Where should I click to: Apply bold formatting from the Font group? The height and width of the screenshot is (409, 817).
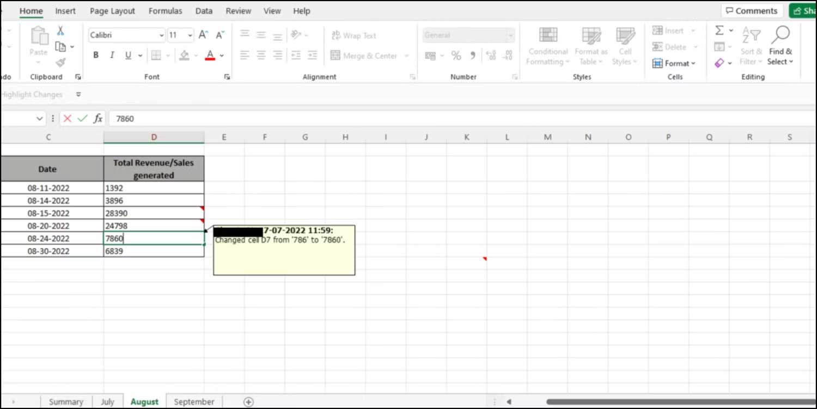(96, 55)
